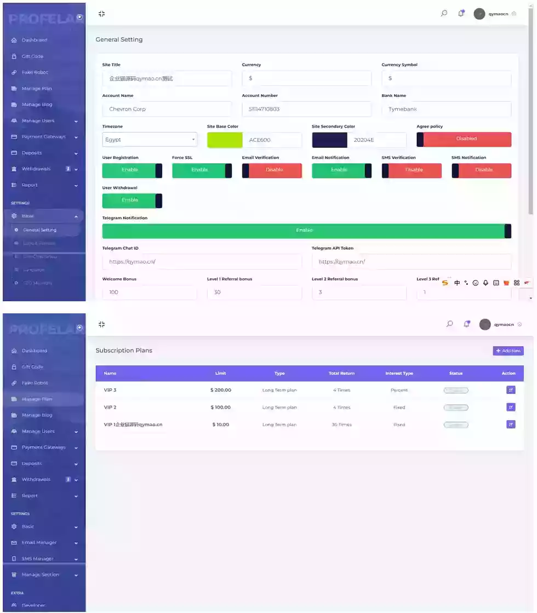The image size is (537, 613).
Task: Expand the Manage Section sidebar chevron
Action: click(x=76, y=575)
